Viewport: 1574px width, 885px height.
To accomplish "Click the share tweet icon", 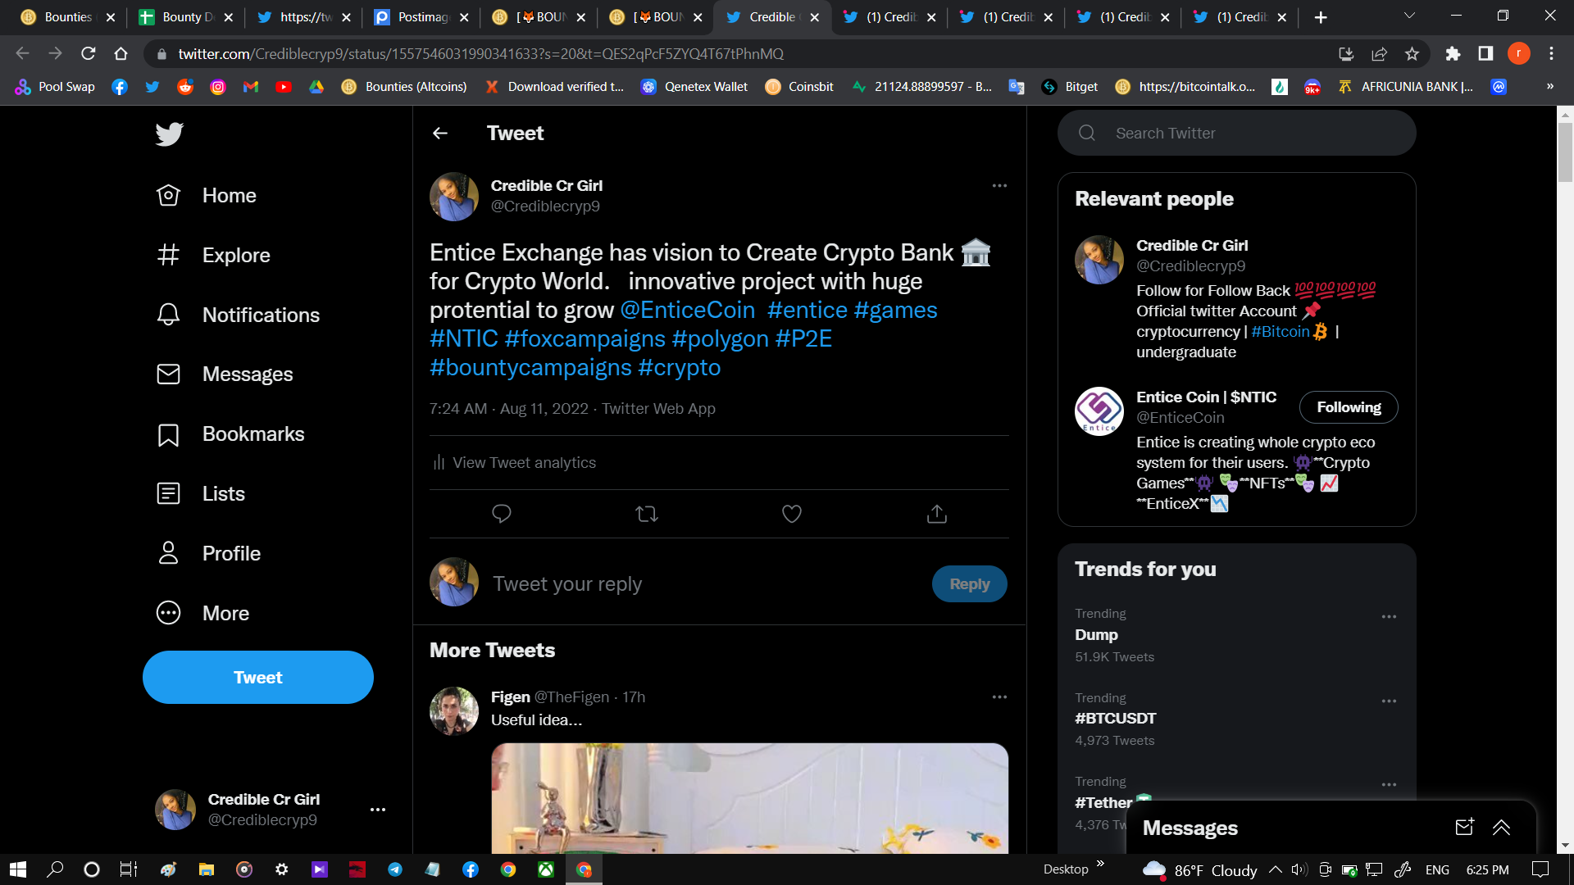I will (x=937, y=514).
